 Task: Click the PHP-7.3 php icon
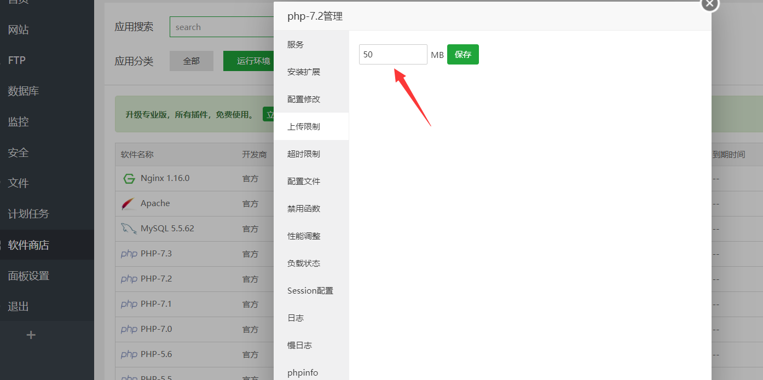129,254
